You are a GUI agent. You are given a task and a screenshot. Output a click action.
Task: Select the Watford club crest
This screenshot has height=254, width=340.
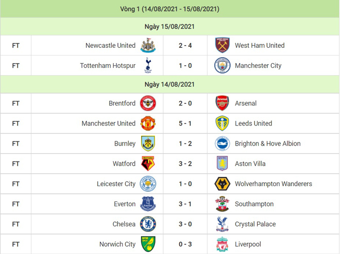coord(148,164)
